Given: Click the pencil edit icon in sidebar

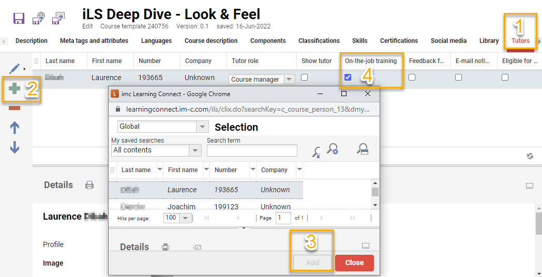Looking at the screenshot, I should pyautogui.click(x=14, y=68).
